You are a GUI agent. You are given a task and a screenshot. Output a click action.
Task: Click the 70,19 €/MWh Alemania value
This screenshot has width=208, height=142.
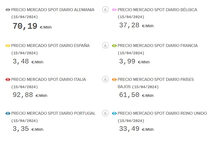pos(32,26)
